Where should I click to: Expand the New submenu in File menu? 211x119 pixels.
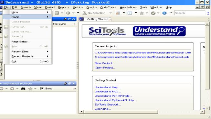click(27, 12)
